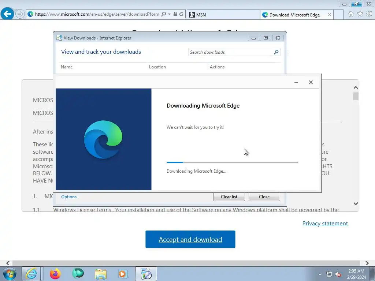This screenshot has width=375, height=281.
Task: Open the green-blue browser taskbar icon
Action: tap(78, 274)
